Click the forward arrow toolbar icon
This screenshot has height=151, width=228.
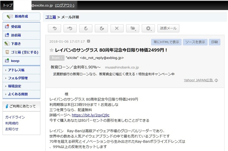(85, 28)
